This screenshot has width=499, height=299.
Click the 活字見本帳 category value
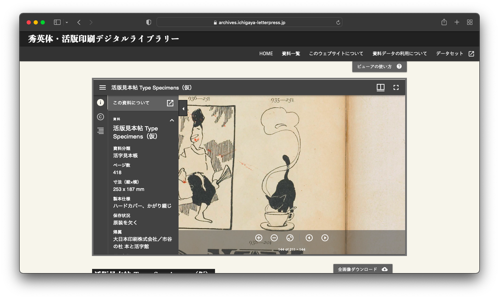125,156
